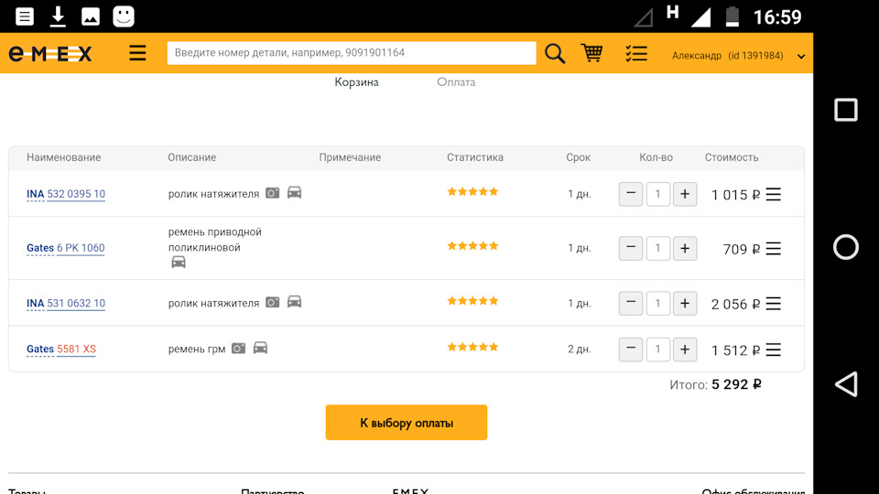
Task: Open row menu for the 709 ₽ item
Action: (x=774, y=249)
